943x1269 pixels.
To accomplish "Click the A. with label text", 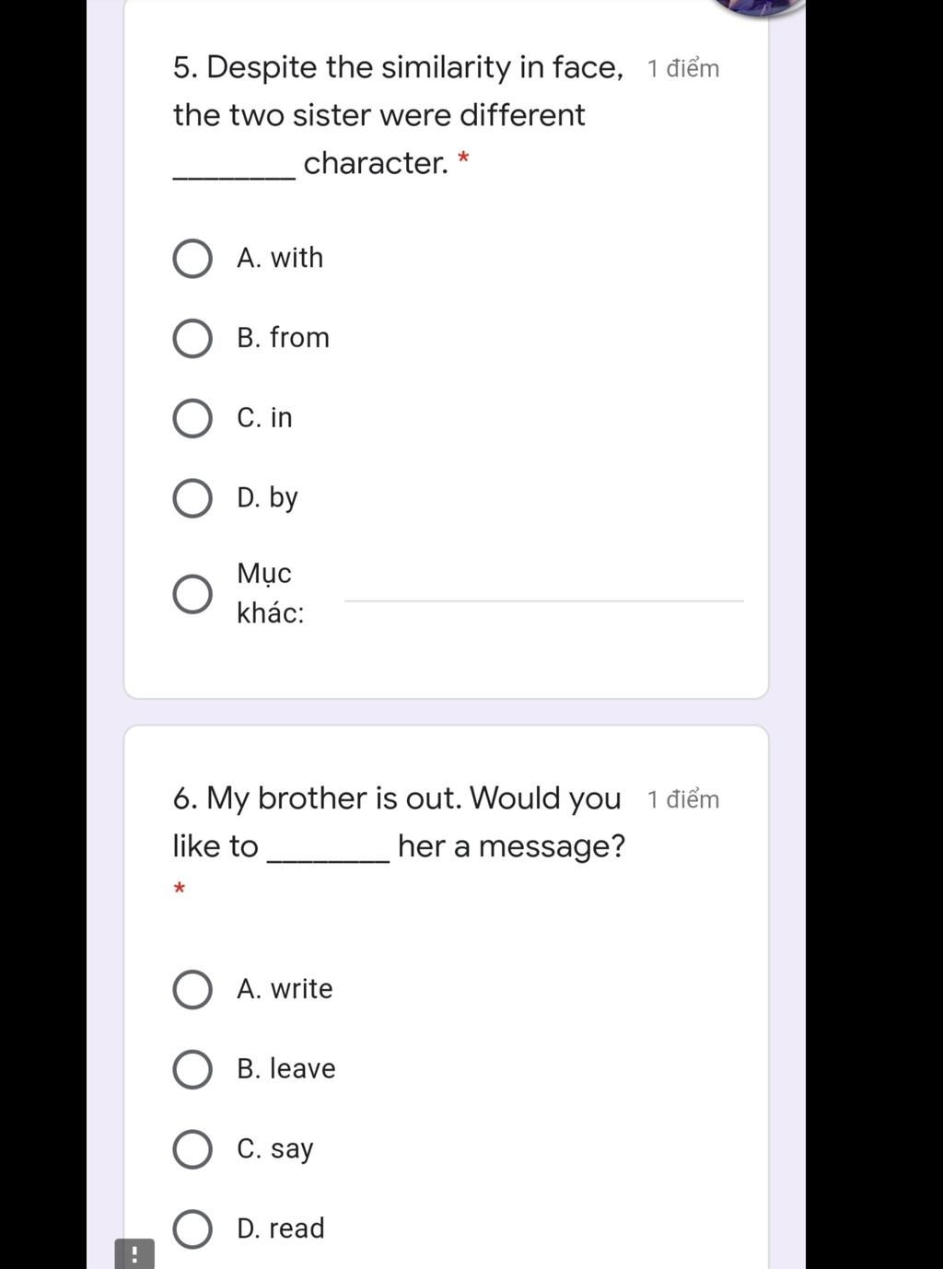I will (x=280, y=258).
